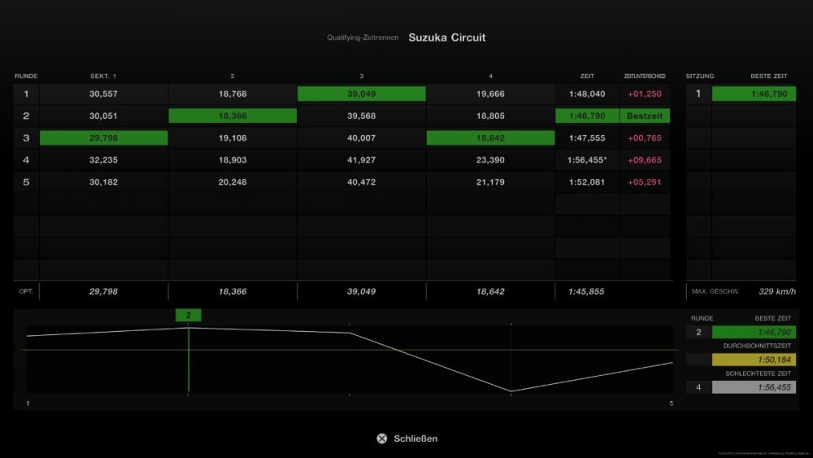Select sector 4 time 23,390
This screenshot has height=458, width=813.
coord(490,159)
